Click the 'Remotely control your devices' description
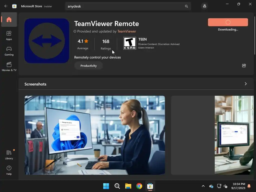This screenshot has height=192, width=256. coord(97,57)
